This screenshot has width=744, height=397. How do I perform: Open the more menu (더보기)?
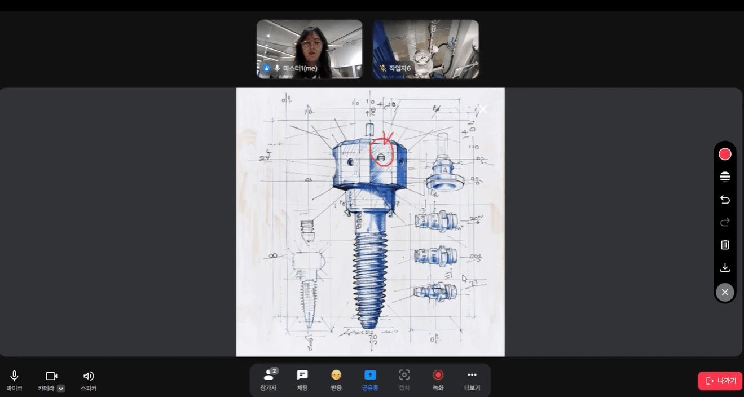point(472,380)
